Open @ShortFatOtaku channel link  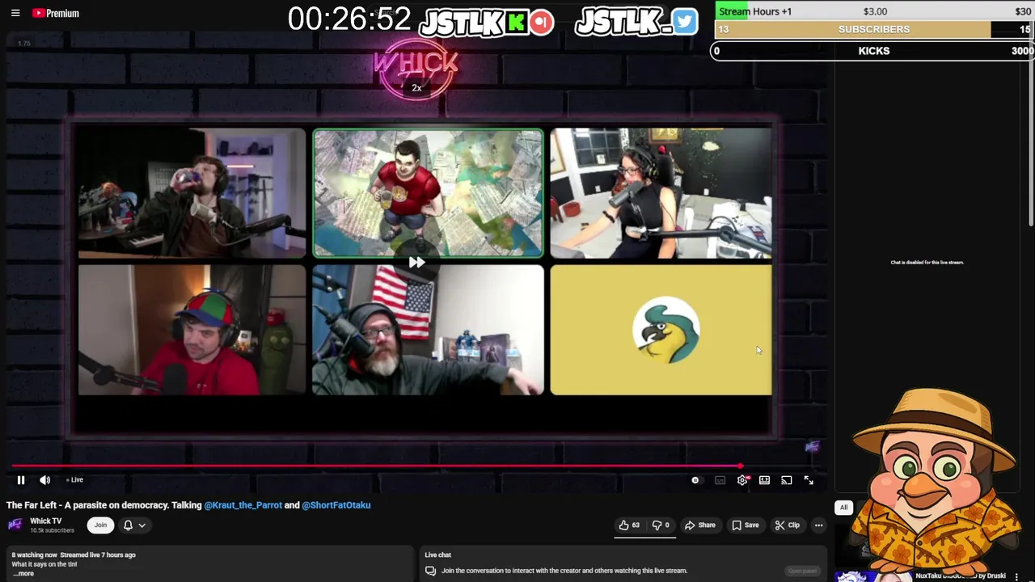(x=336, y=505)
